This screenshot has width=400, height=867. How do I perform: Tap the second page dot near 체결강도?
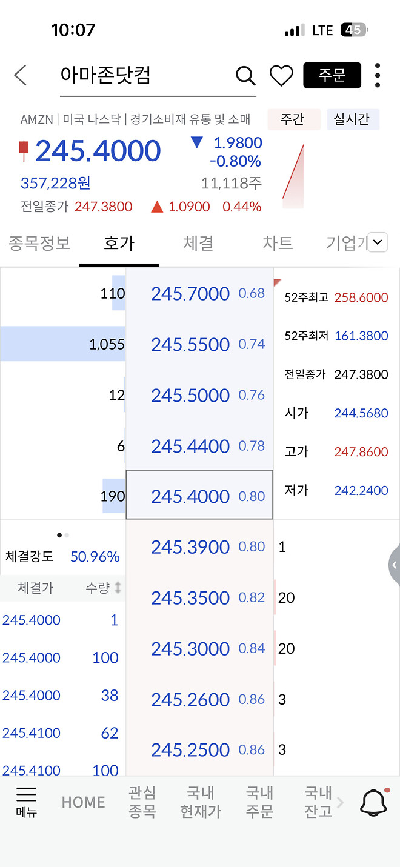point(67,535)
